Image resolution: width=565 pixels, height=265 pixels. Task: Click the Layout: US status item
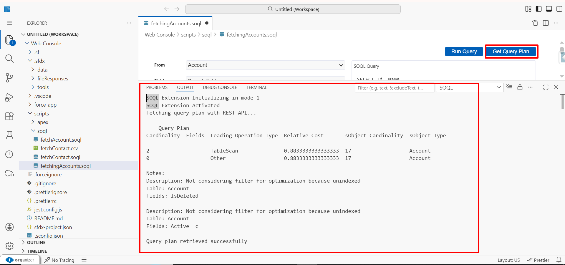click(x=508, y=260)
